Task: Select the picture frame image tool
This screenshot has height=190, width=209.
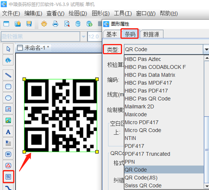Action: (x=8, y=109)
